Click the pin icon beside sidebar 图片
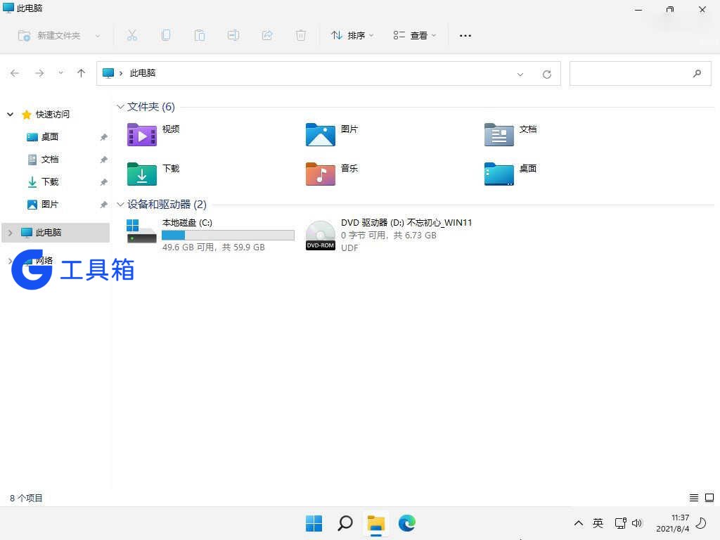Screen dimensions: 720x540 tap(104, 205)
